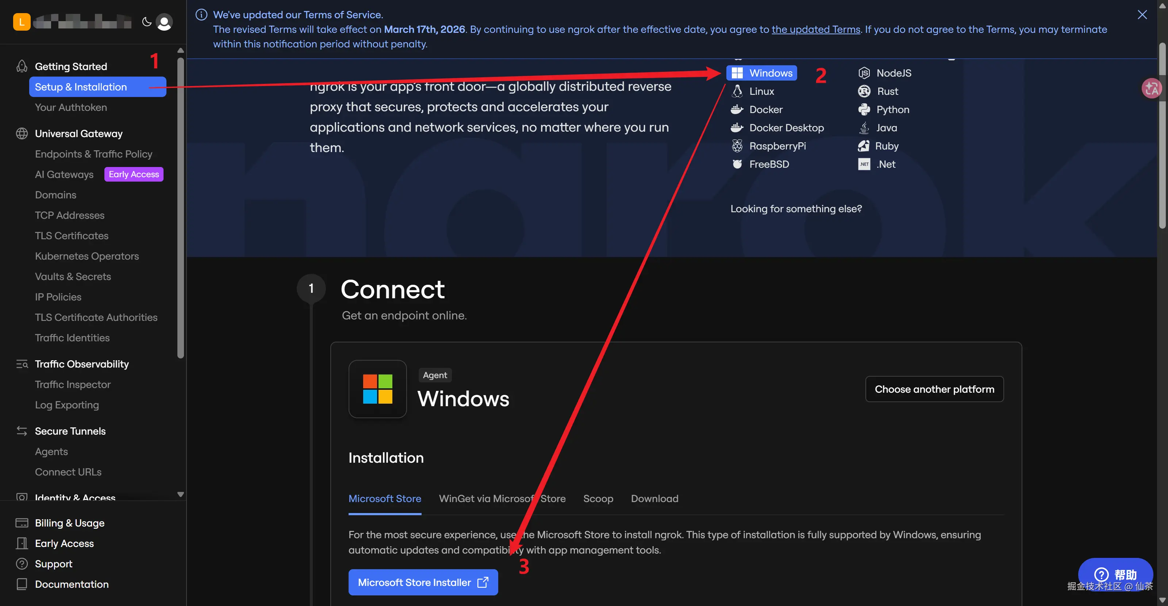Pick the NodeJS SDK icon

pos(864,73)
